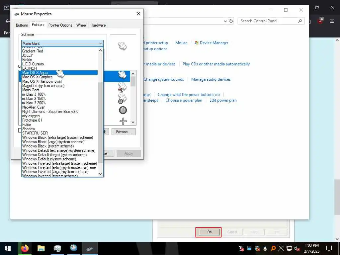Open the notification center icon
The height and width of the screenshot is (255, 340).
coord(329,248)
